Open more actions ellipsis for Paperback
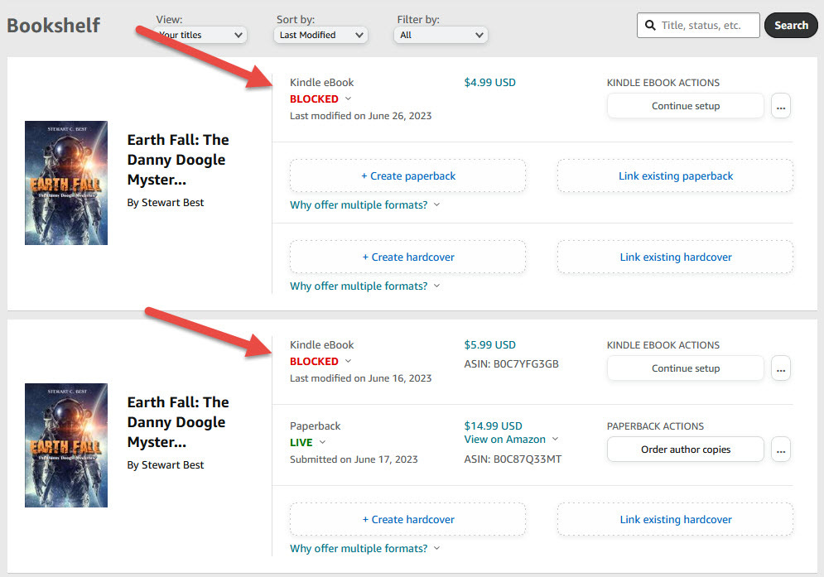This screenshot has width=824, height=577. pyautogui.click(x=781, y=450)
